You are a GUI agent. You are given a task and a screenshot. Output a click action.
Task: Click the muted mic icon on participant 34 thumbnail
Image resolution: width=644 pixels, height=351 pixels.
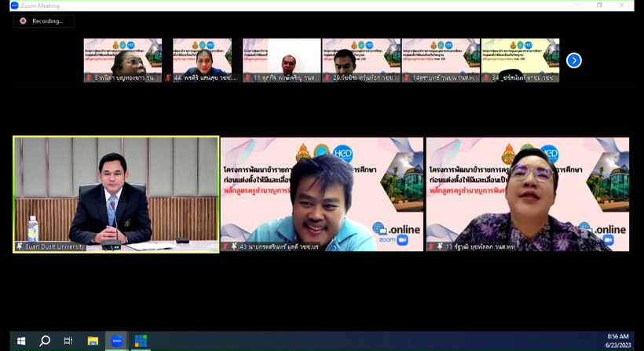tap(486, 78)
